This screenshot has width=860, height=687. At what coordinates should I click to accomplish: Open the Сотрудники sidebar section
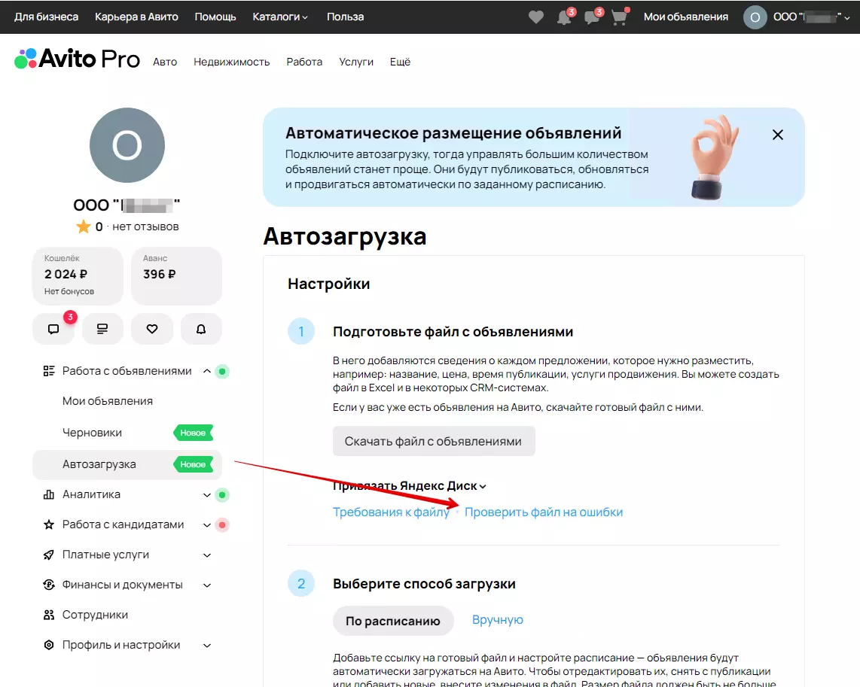(95, 615)
